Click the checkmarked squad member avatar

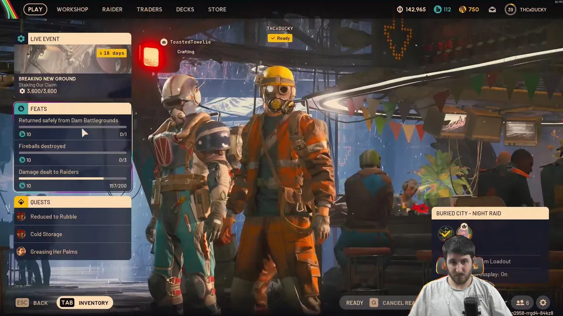click(x=446, y=233)
